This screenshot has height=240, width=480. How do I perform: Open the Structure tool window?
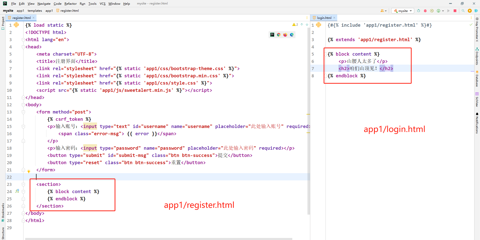[x=3, y=233]
